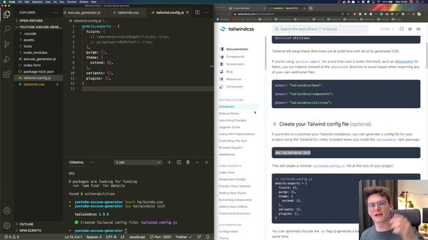This screenshot has height=240, width=428.
Task: Open the Run and Debug view
Action: (7, 59)
